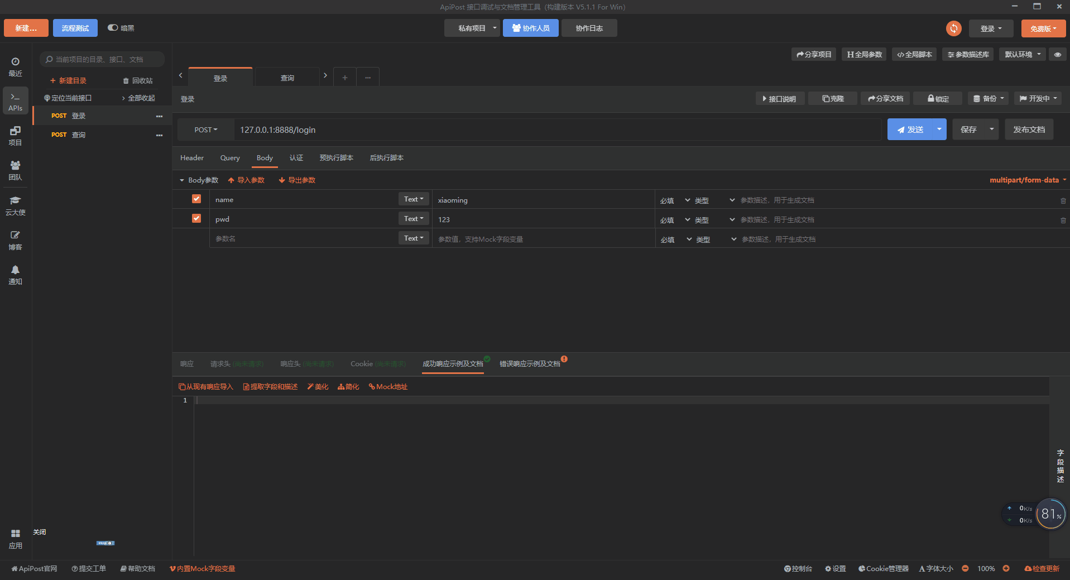The image size is (1070, 580).
Task: Open the 团队 sidebar section
Action: point(16,171)
